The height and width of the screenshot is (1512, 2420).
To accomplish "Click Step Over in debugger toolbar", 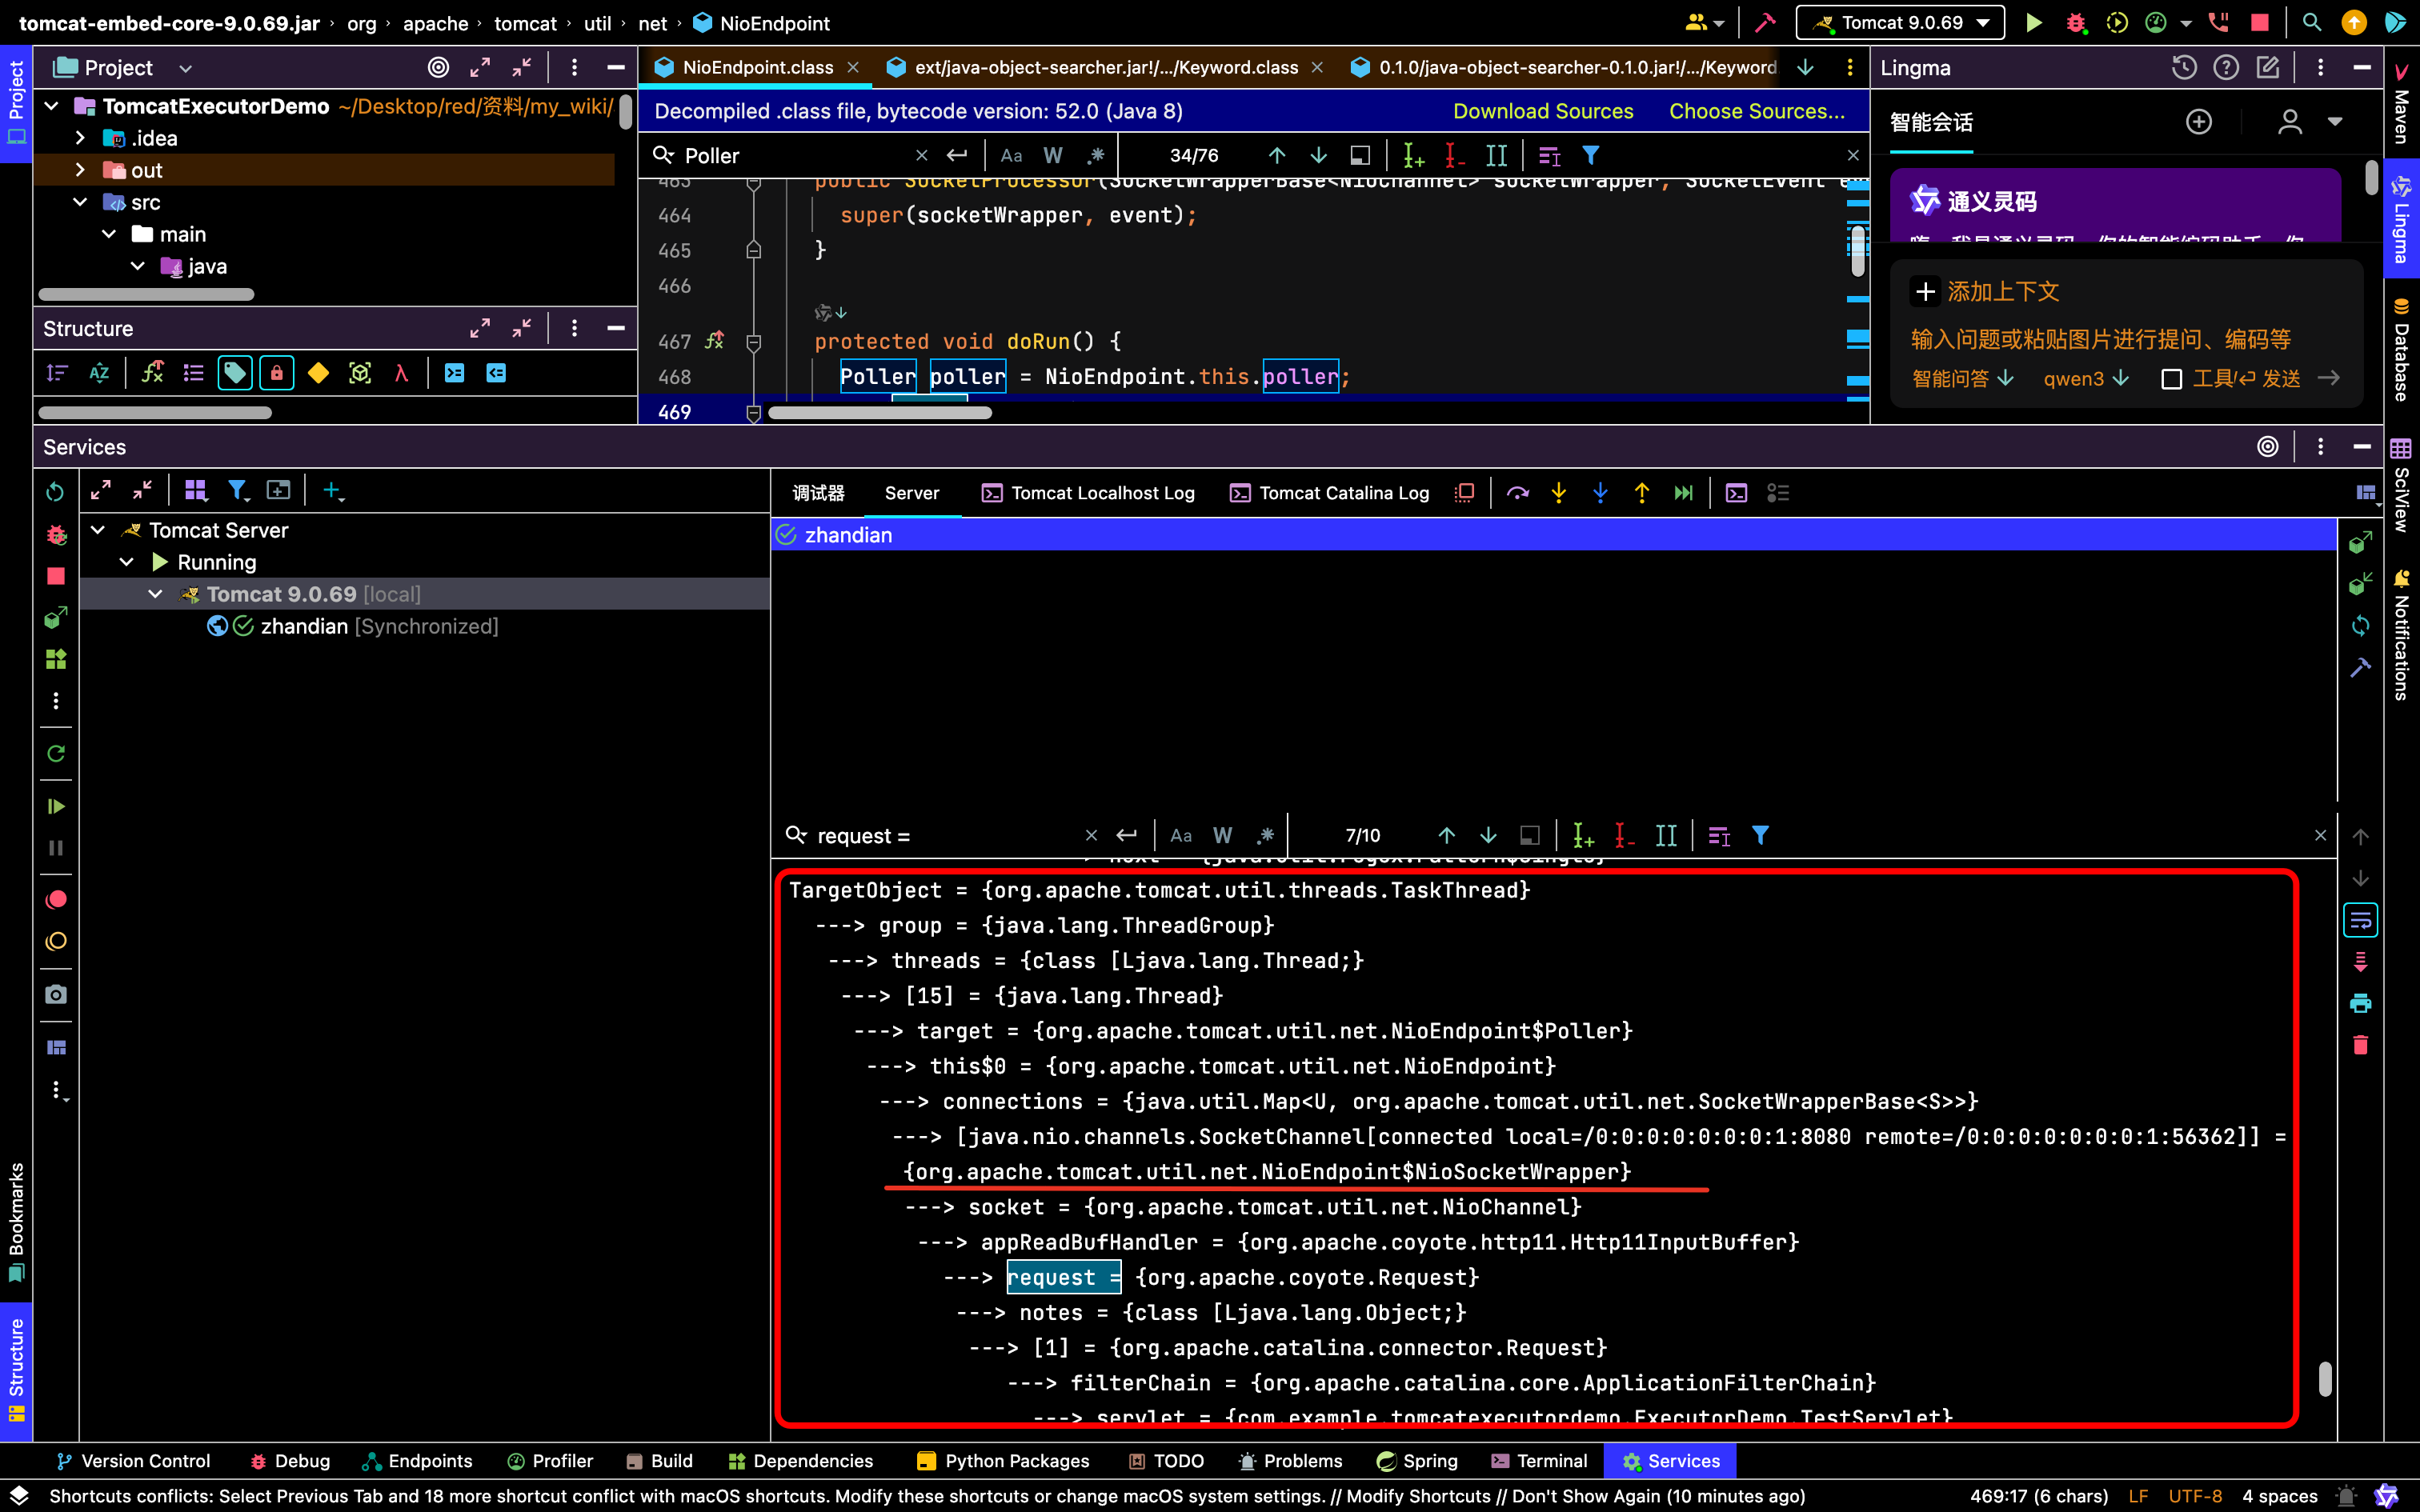I will pyautogui.click(x=1518, y=493).
